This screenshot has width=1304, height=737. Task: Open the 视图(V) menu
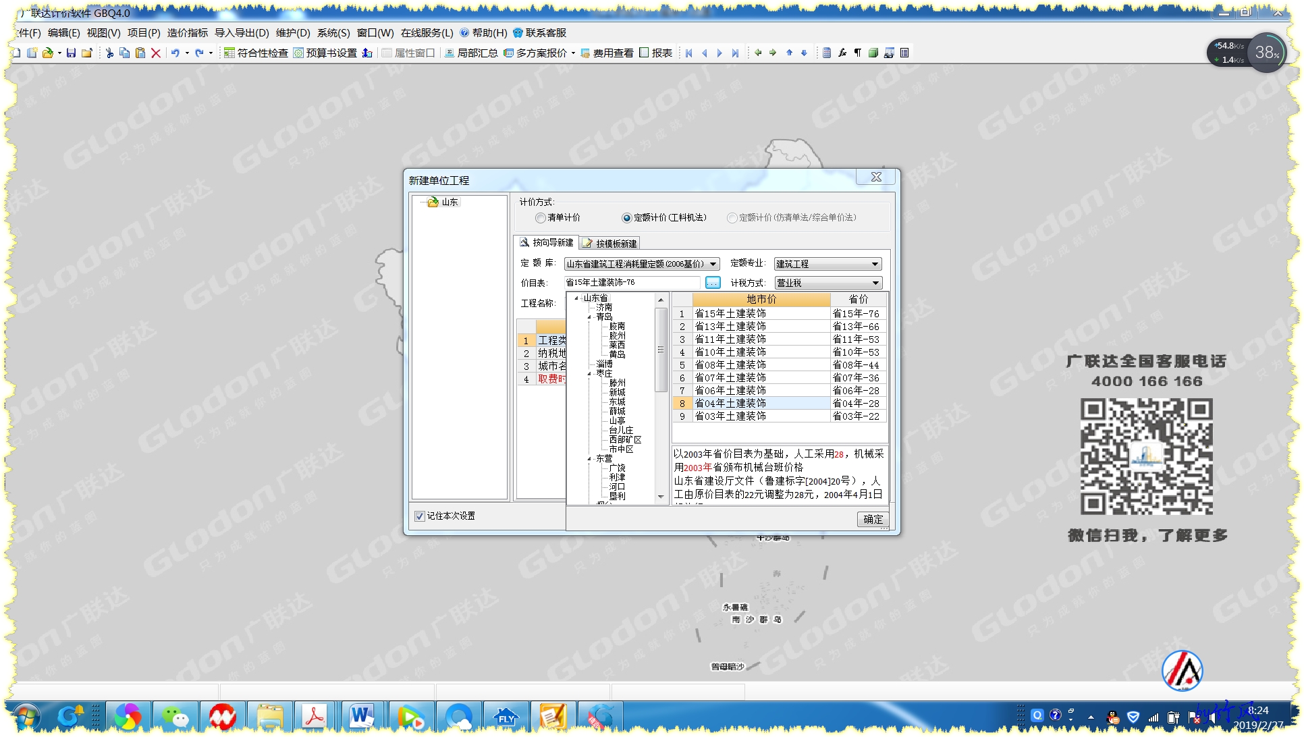103,32
